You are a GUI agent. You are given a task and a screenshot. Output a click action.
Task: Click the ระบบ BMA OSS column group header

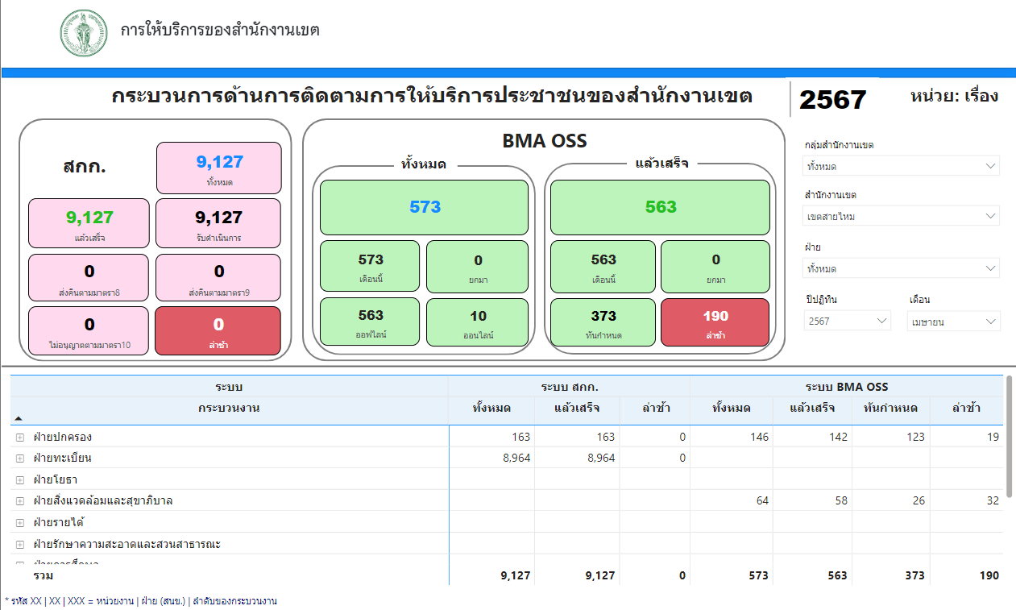point(846,387)
